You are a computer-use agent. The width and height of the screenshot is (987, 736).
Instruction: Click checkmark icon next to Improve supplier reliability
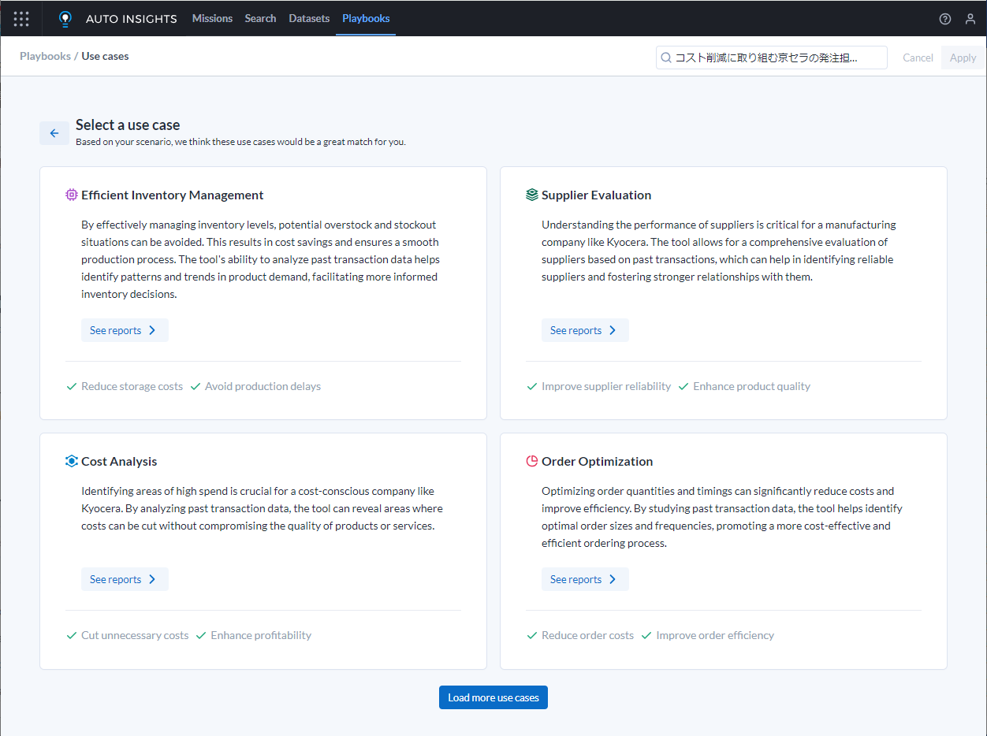pyautogui.click(x=532, y=387)
